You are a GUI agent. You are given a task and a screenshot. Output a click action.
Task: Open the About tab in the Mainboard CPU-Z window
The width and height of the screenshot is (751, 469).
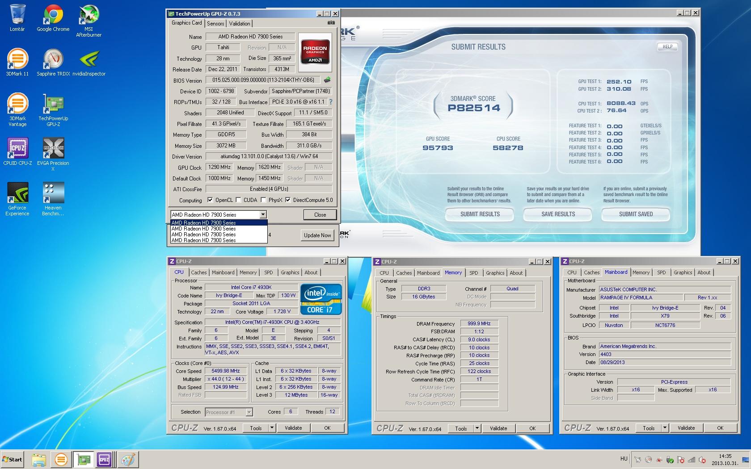tap(704, 272)
